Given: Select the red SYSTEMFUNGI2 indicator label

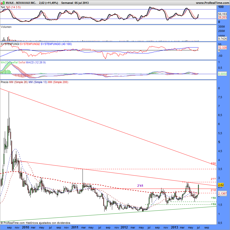Looking at the screenshot, I should tap(30, 44).
